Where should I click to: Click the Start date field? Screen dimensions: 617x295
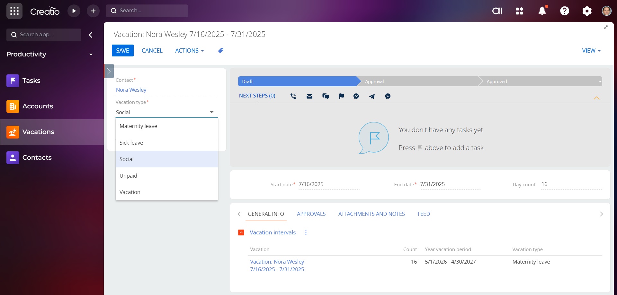point(328,184)
